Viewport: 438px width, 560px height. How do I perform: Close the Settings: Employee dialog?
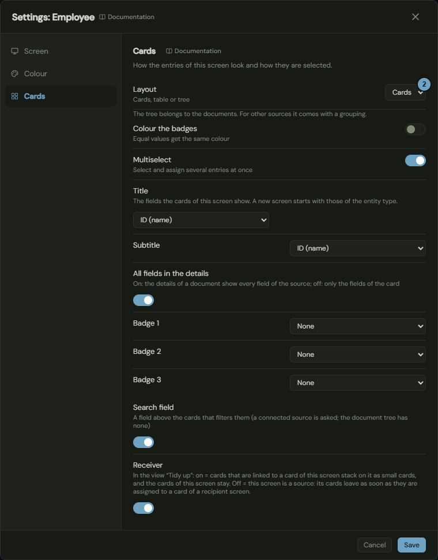415,17
